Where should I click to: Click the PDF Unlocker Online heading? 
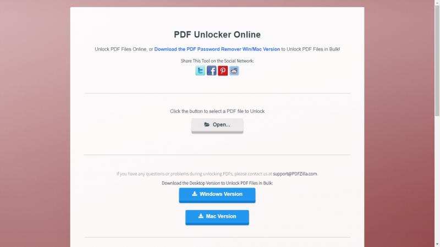click(x=217, y=35)
